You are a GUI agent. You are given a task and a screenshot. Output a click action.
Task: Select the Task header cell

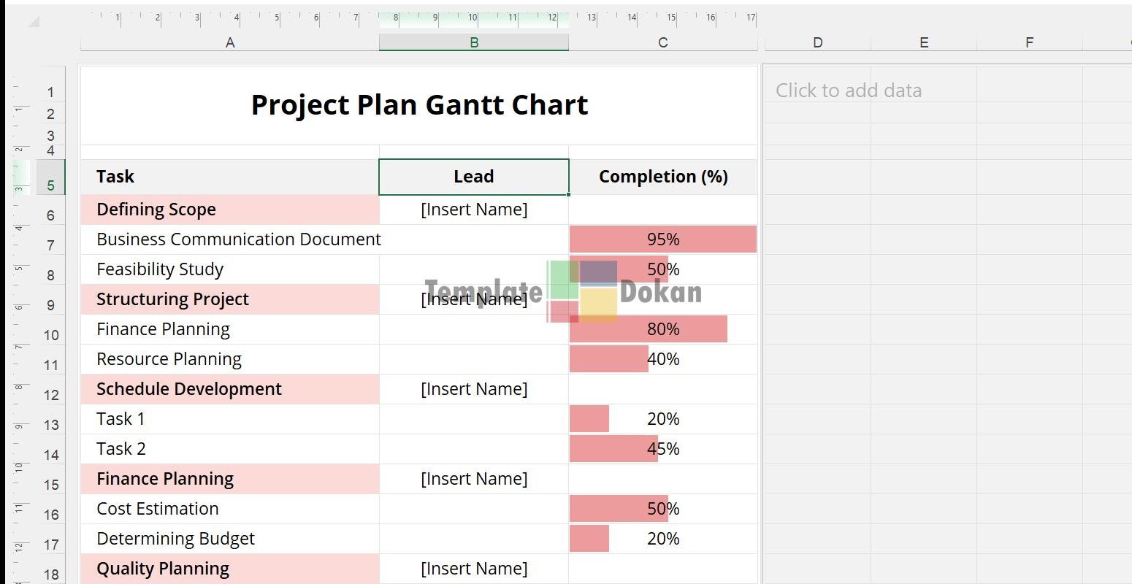pyautogui.click(x=229, y=177)
